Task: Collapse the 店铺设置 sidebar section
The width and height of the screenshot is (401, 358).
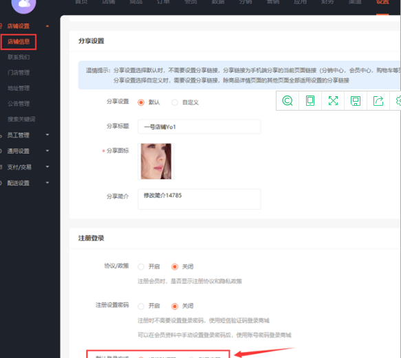Action: 25,26
